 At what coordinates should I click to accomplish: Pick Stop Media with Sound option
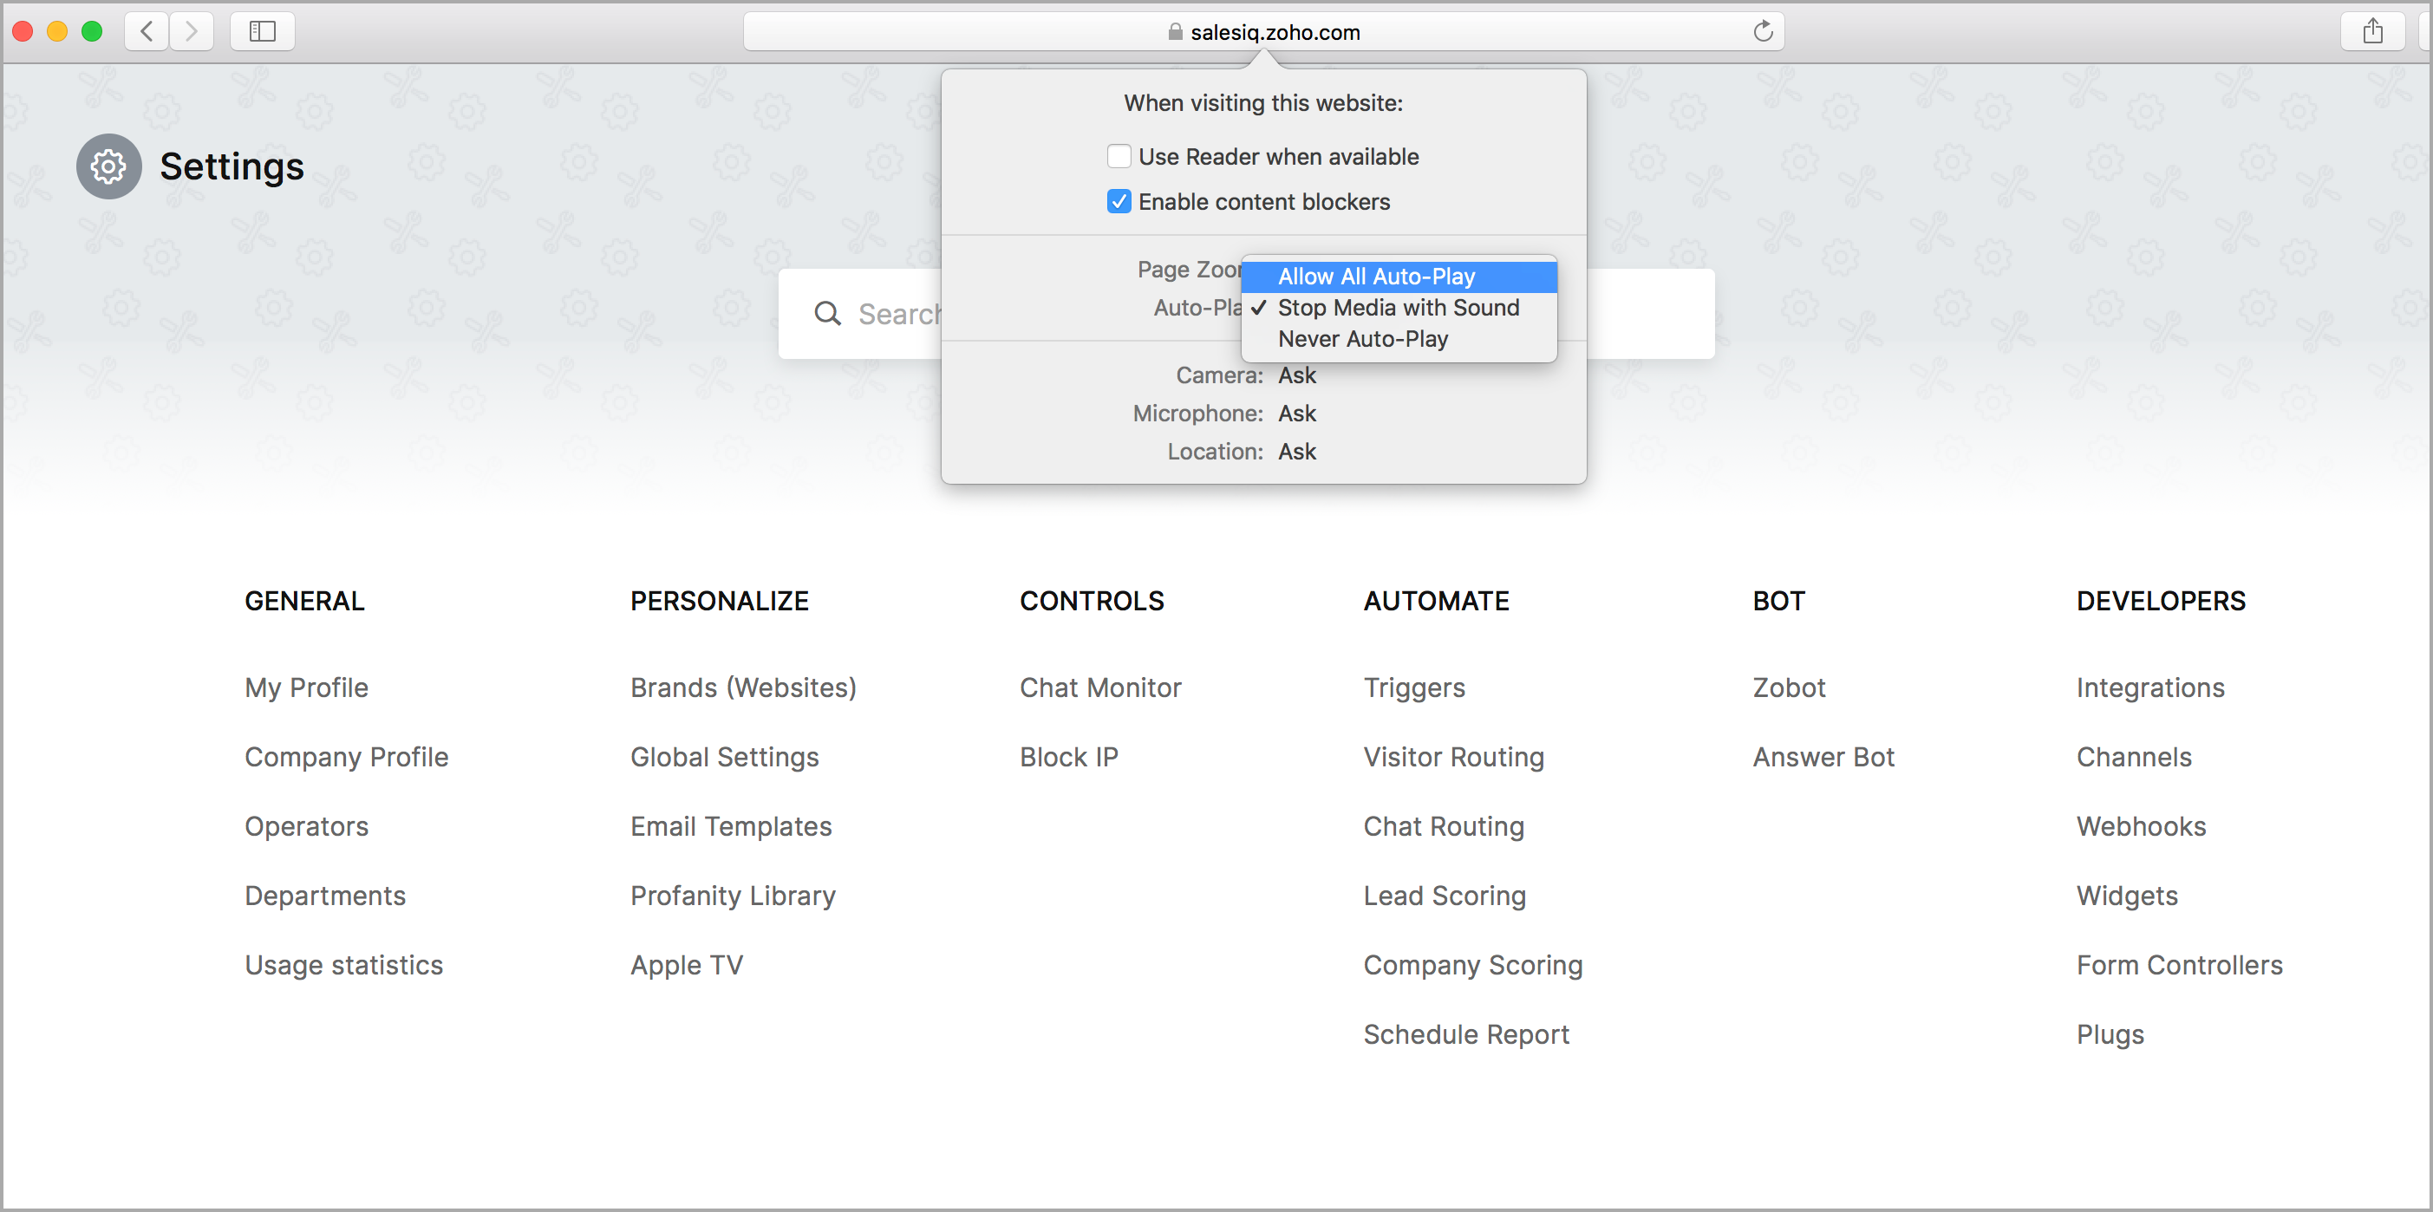[x=1398, y=307]
